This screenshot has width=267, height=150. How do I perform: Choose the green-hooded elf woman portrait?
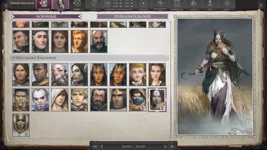pyautogui.click(x=40, y=42)
